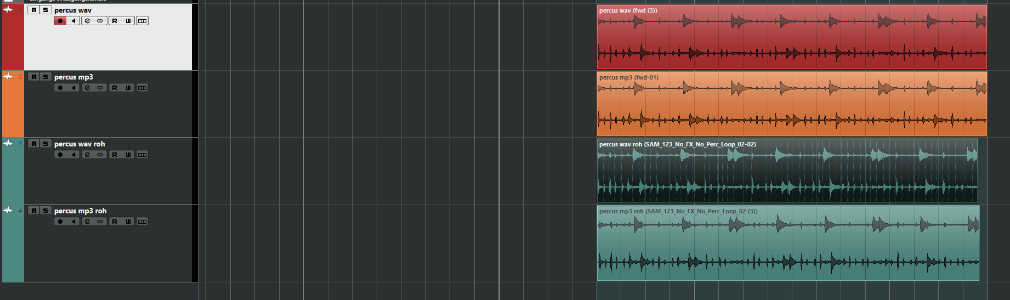Screen dimensions: 1010x300
Task: Open channel settings (e) for percus wav
Action: pyautogui.click(x=88, y=21)
